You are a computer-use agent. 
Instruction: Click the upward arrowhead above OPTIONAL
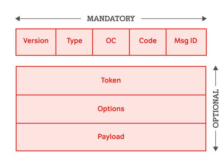(x=216, y=68)
